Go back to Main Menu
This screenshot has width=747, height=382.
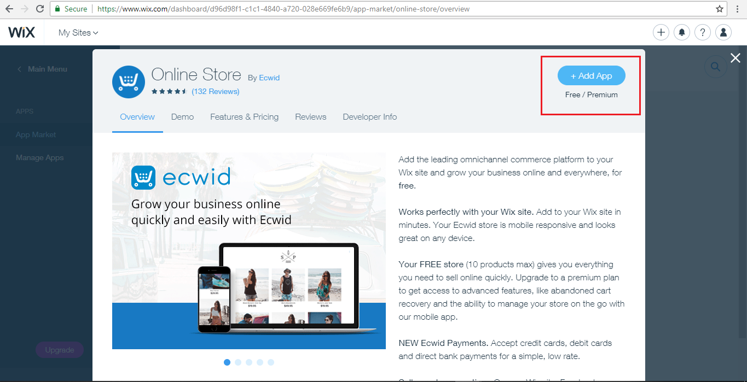click(x=42, y=69)
